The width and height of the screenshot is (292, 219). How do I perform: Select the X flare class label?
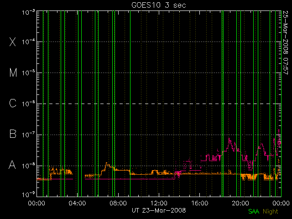(13, 42)
